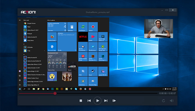This screenshot has width=195, height=111.
Task: Open the Facebook emoji tile
Action: coord(52,76)
